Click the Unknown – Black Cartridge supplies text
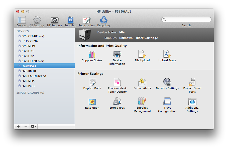This screenshot has width=228, height=149. click(139, 38)
